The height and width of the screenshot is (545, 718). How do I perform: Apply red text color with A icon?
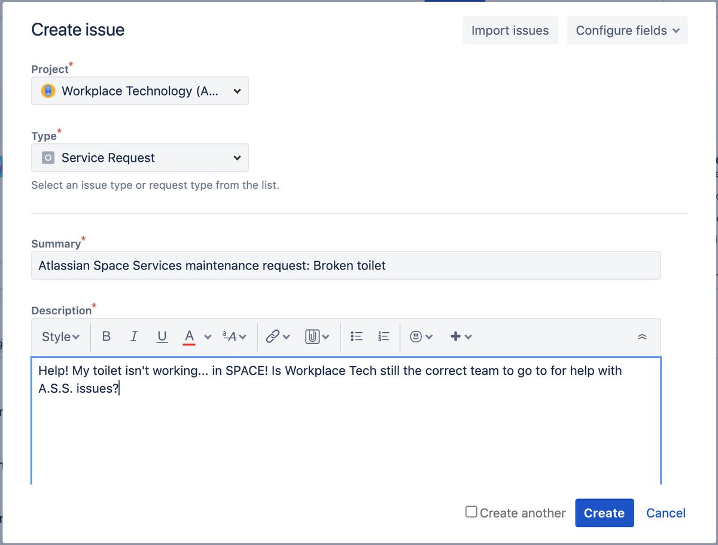pyautogui.click(x=189, y=336)
